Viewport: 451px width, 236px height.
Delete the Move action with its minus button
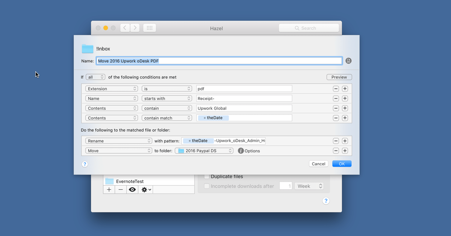click(336, 151)
